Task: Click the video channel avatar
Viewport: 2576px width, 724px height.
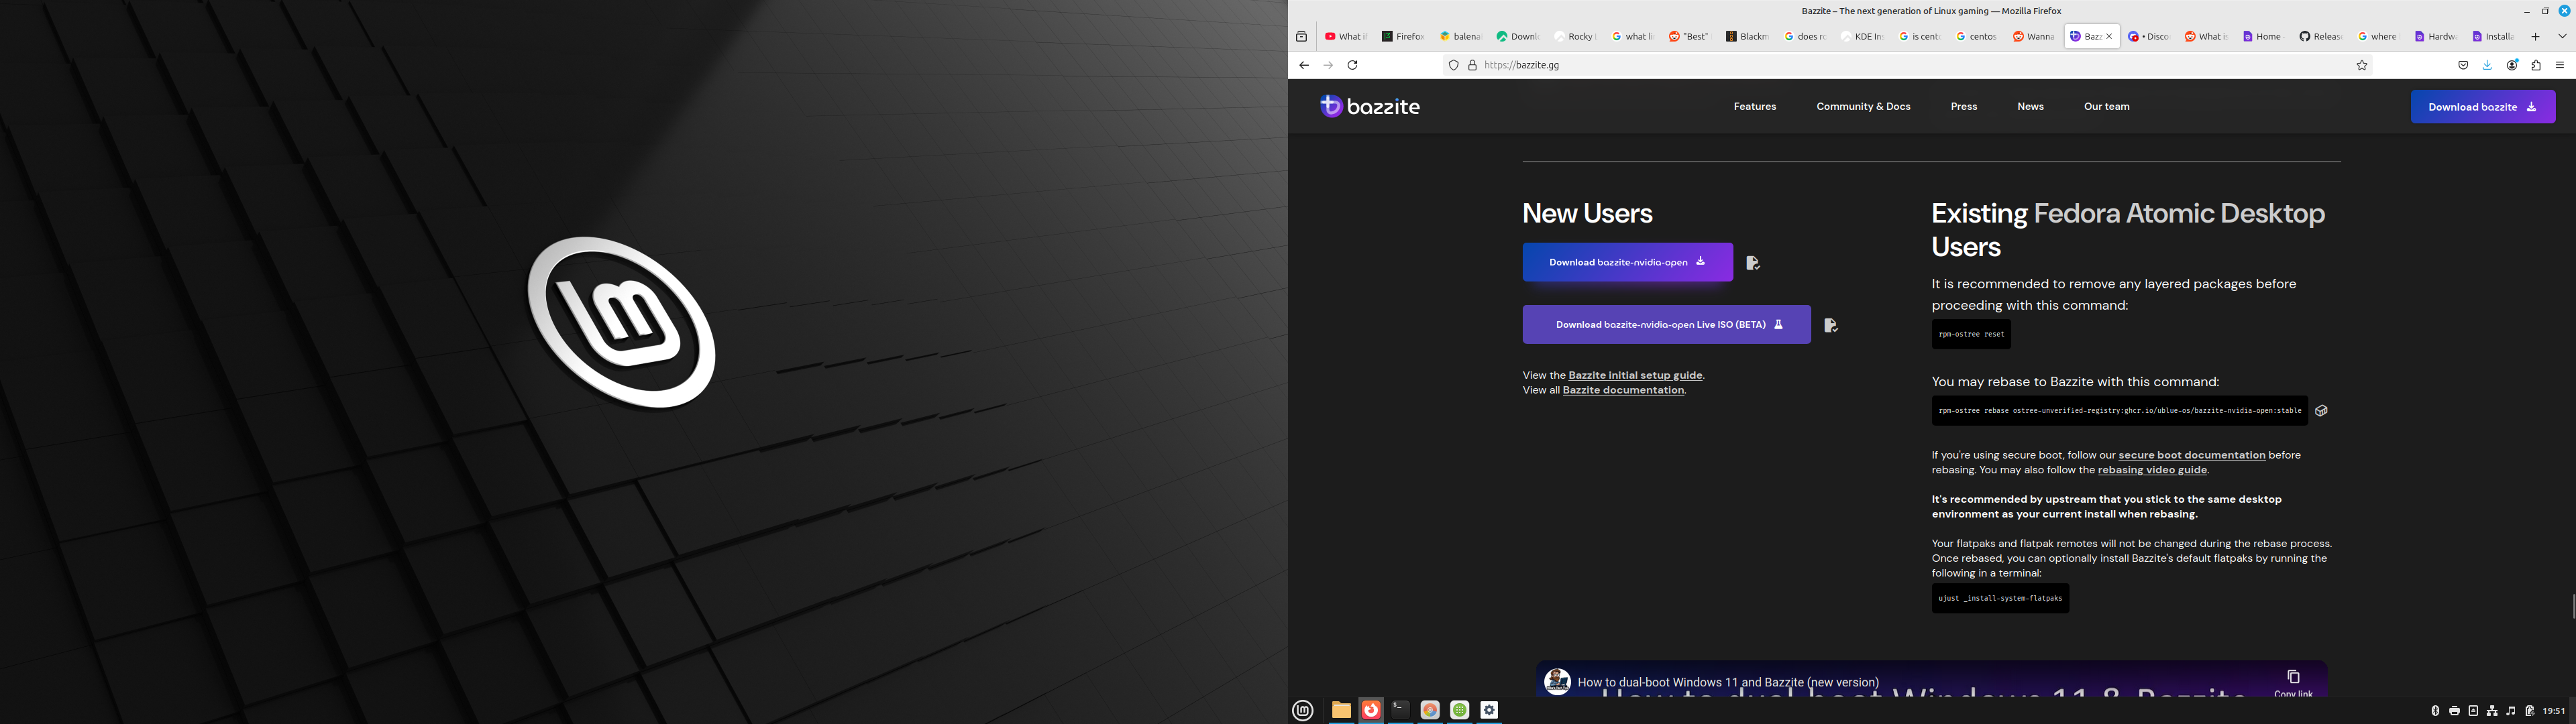Action: coord(1557,682)
